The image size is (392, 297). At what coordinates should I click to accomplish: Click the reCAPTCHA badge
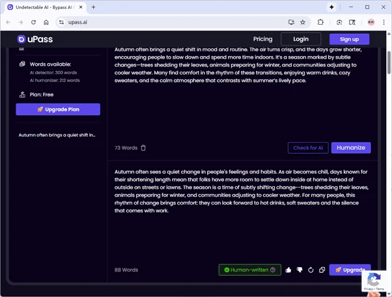(374, 281)
